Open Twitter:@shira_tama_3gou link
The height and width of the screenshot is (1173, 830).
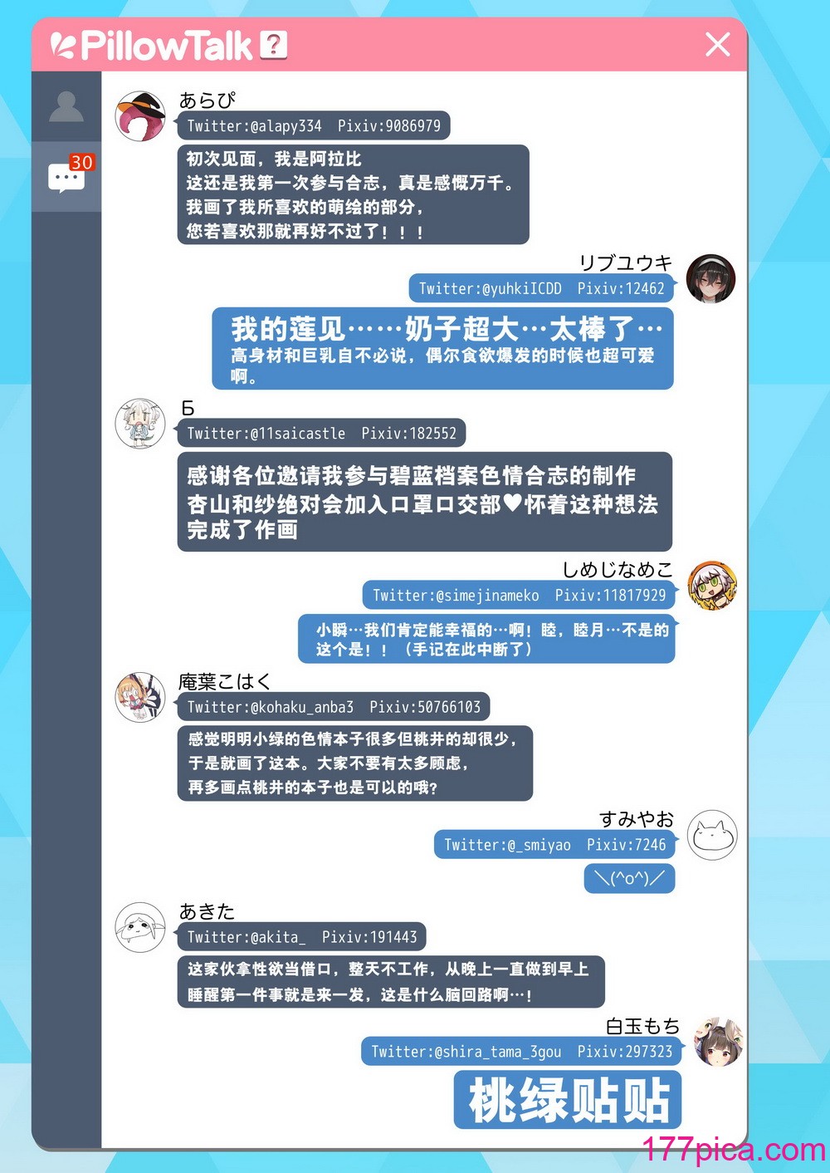(x=466, y=1051)
